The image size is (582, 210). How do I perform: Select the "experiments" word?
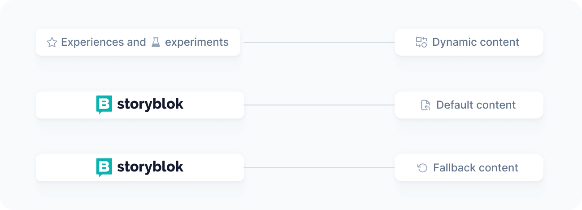point(197,42)
